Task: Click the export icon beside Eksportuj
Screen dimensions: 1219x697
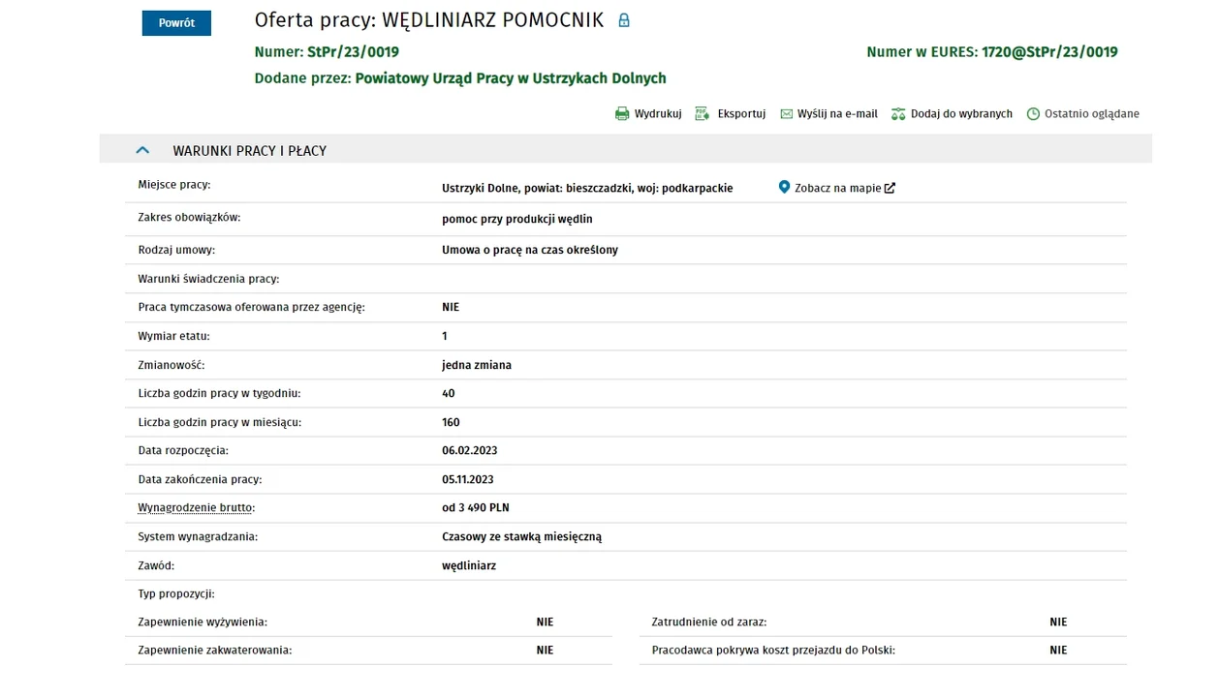Action: [703, 114]
